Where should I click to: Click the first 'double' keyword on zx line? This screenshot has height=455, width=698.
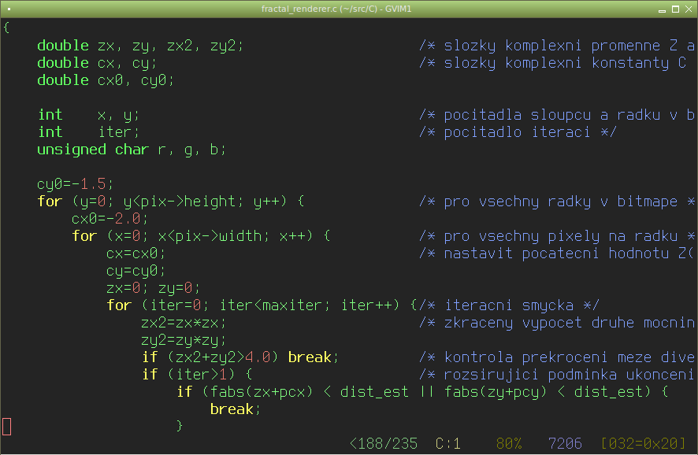coord(63,46)
